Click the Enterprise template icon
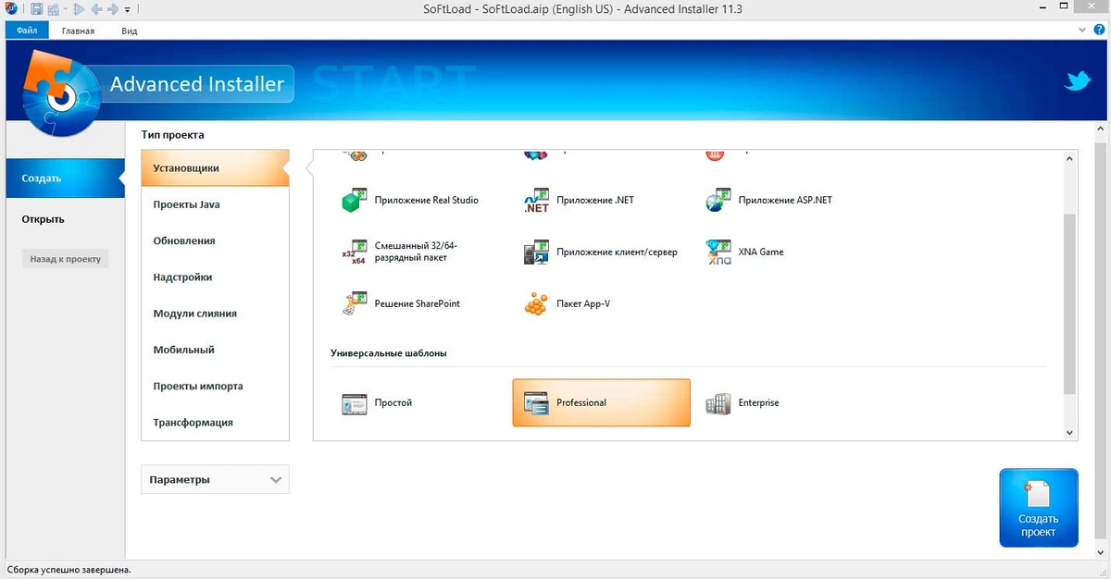 (718, 403)
